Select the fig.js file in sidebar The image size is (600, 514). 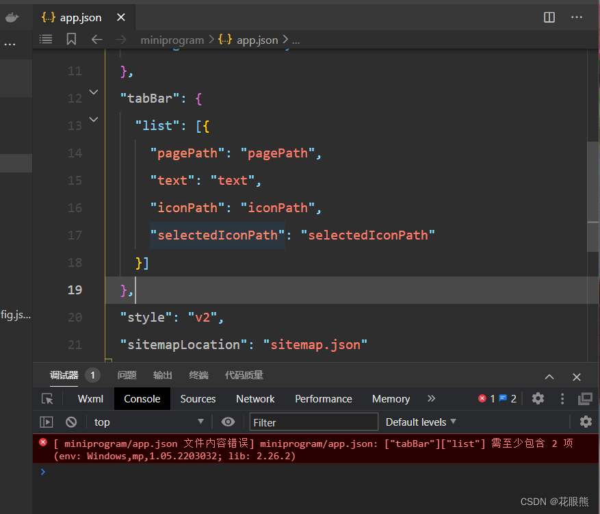16,315
